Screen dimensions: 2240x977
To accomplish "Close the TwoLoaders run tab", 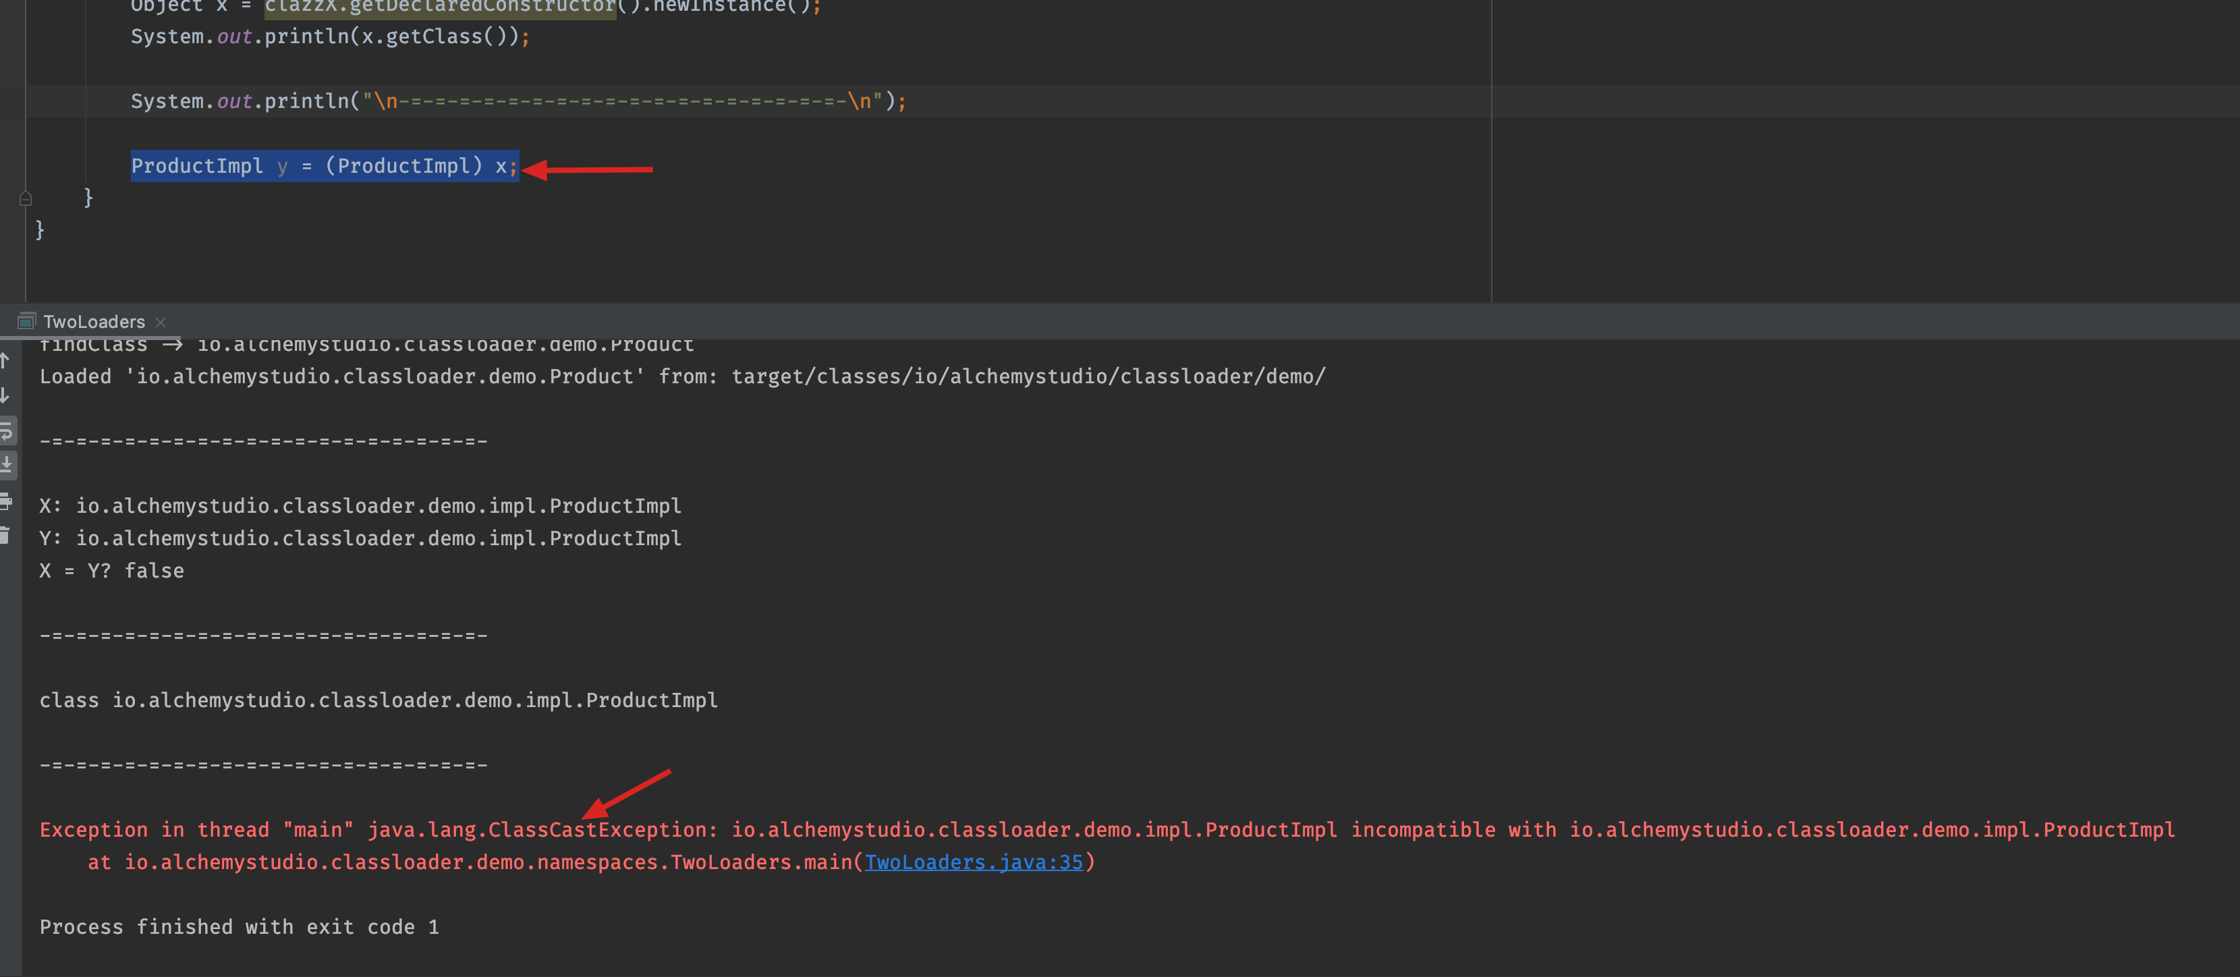I will (x=160, y=322).
